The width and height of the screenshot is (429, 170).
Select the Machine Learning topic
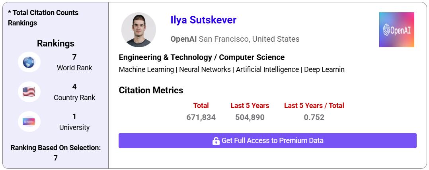[x=146, y=70]
